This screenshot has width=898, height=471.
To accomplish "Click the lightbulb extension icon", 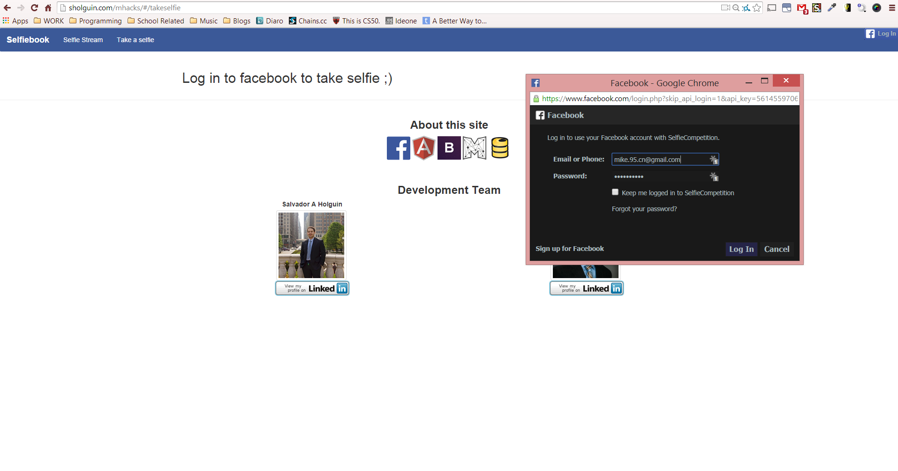I will point(847,7).
